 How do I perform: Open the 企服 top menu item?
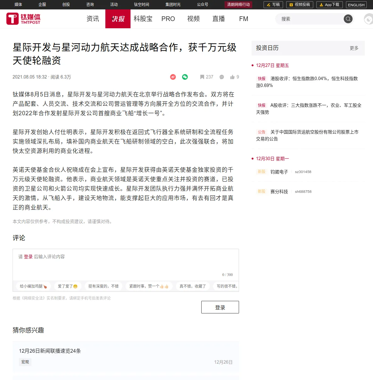click(42, 4)
